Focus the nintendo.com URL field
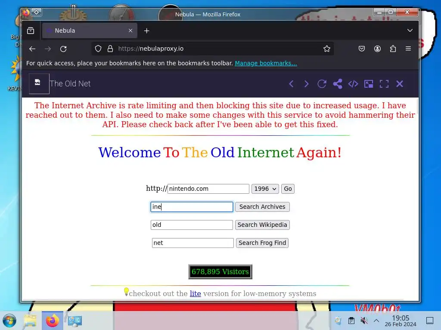 point(208,189)
